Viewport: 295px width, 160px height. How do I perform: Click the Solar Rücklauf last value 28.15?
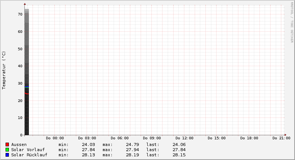click(x=179, y=155)
